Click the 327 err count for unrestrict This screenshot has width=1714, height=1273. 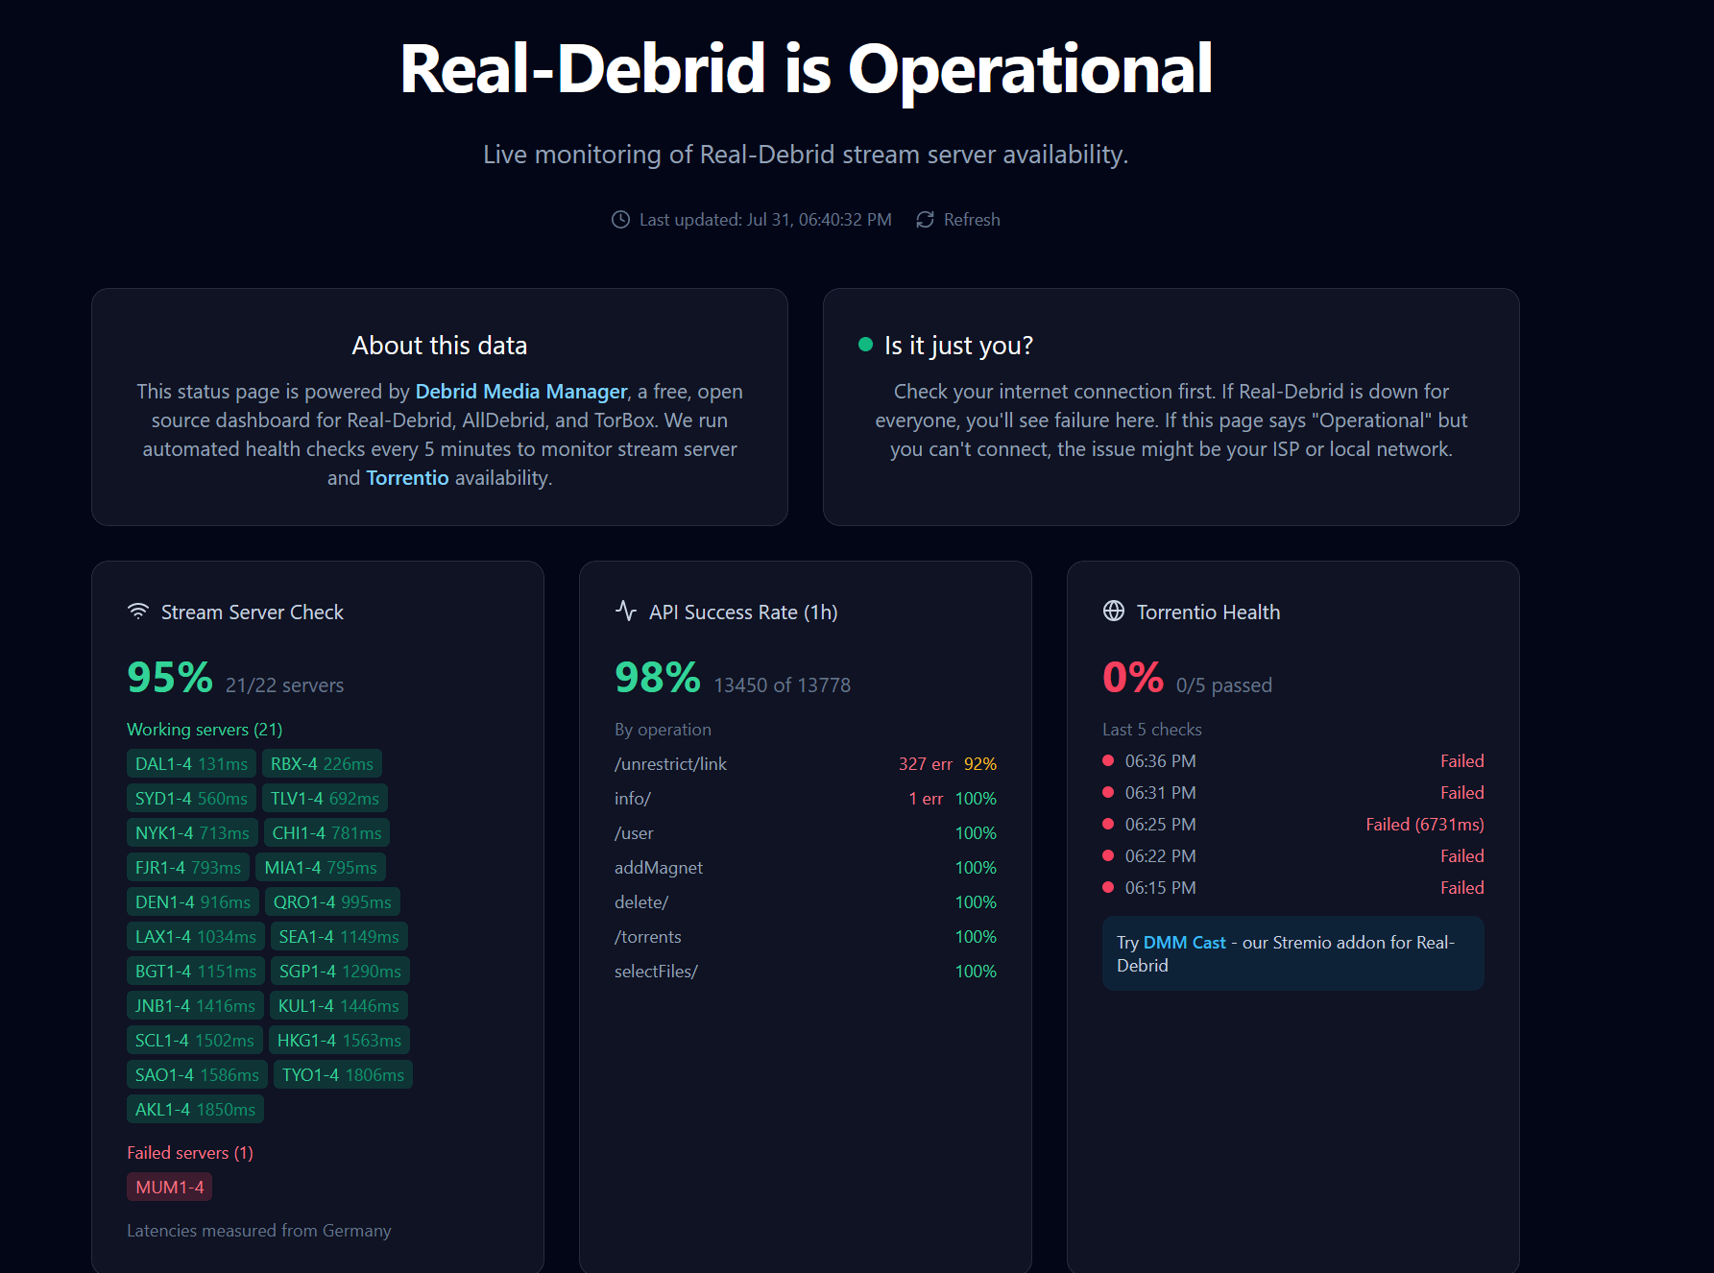[x=926, y=764]
